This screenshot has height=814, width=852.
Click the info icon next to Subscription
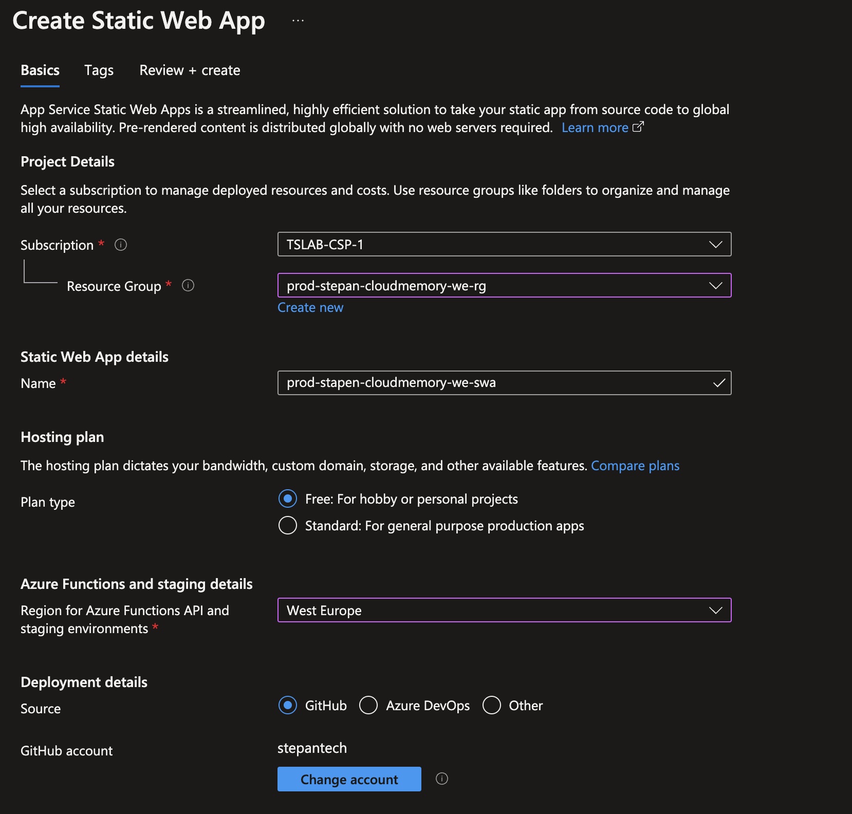[121, 245]
